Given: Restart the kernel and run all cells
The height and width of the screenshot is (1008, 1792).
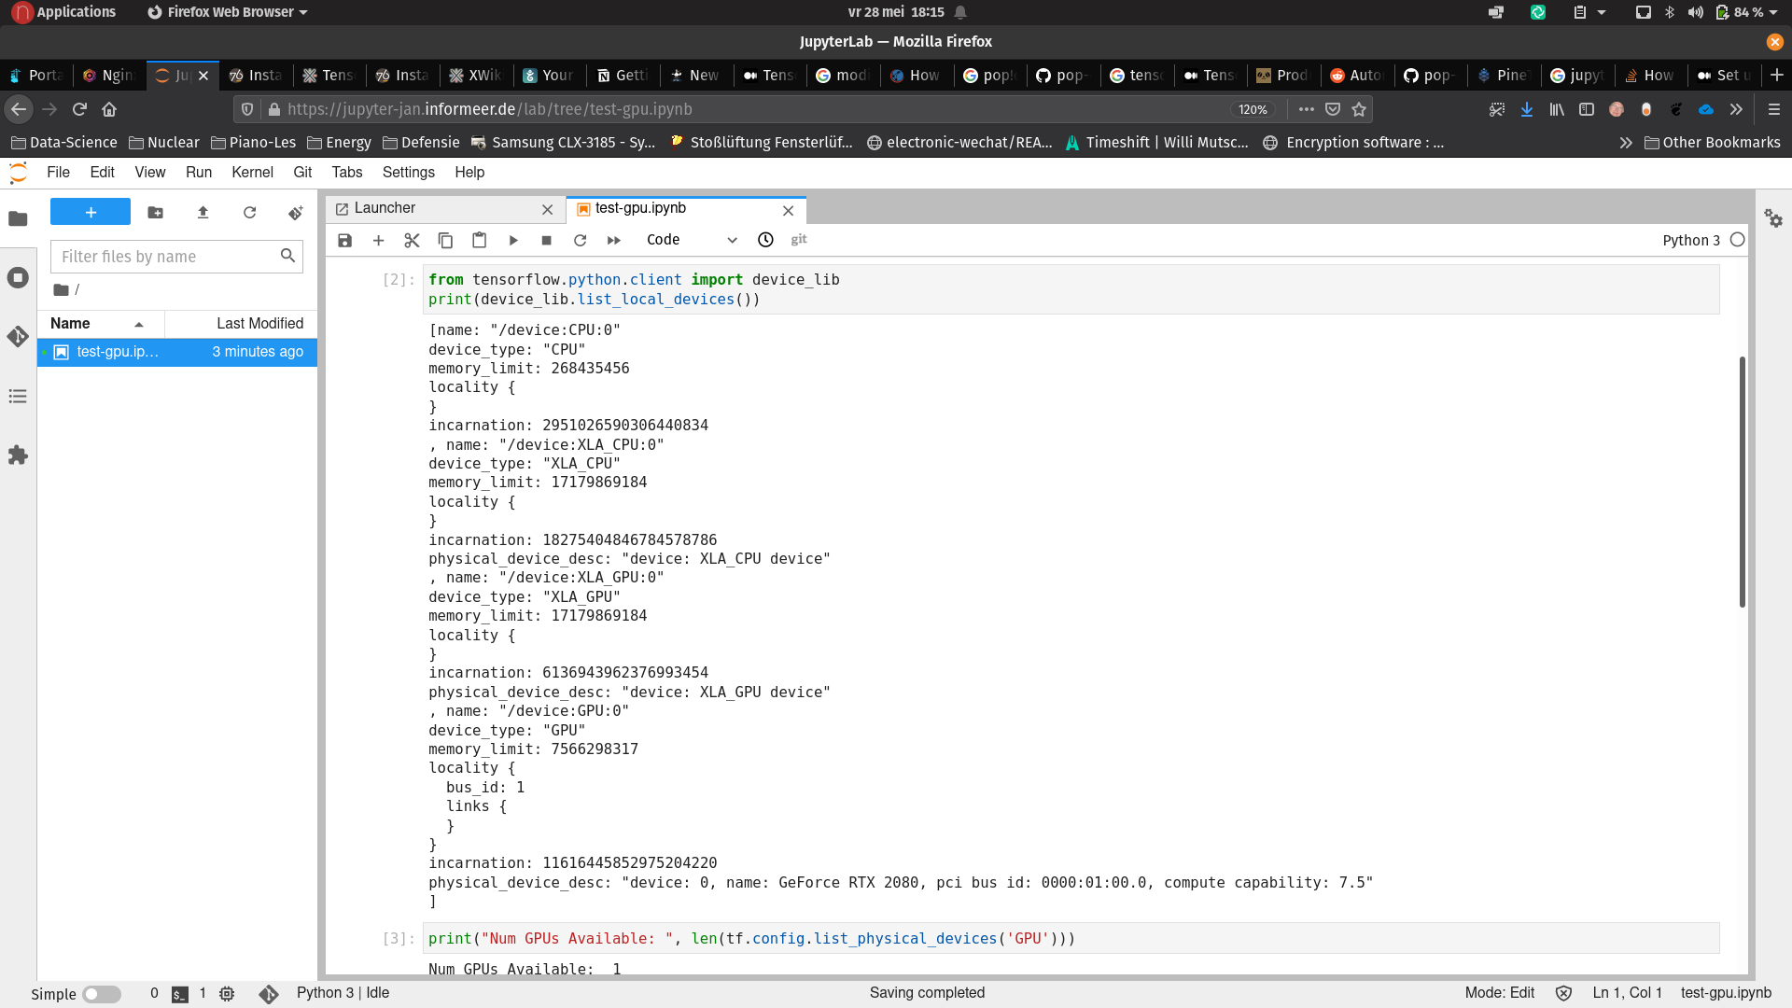Looking at the screenshot, I should [613, 240].
